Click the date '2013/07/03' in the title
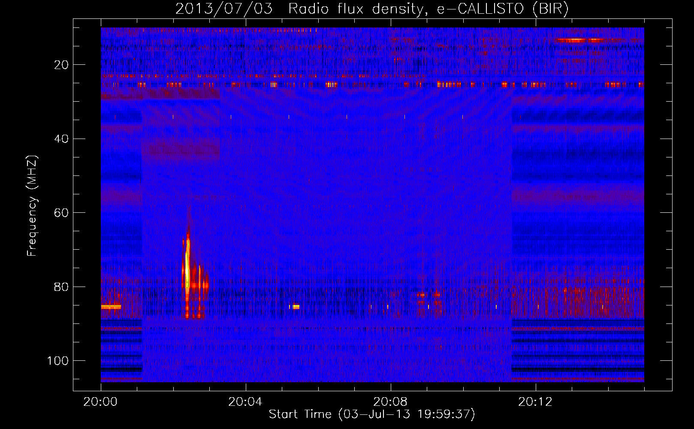694x429 pixels. (x=224, y=9)
